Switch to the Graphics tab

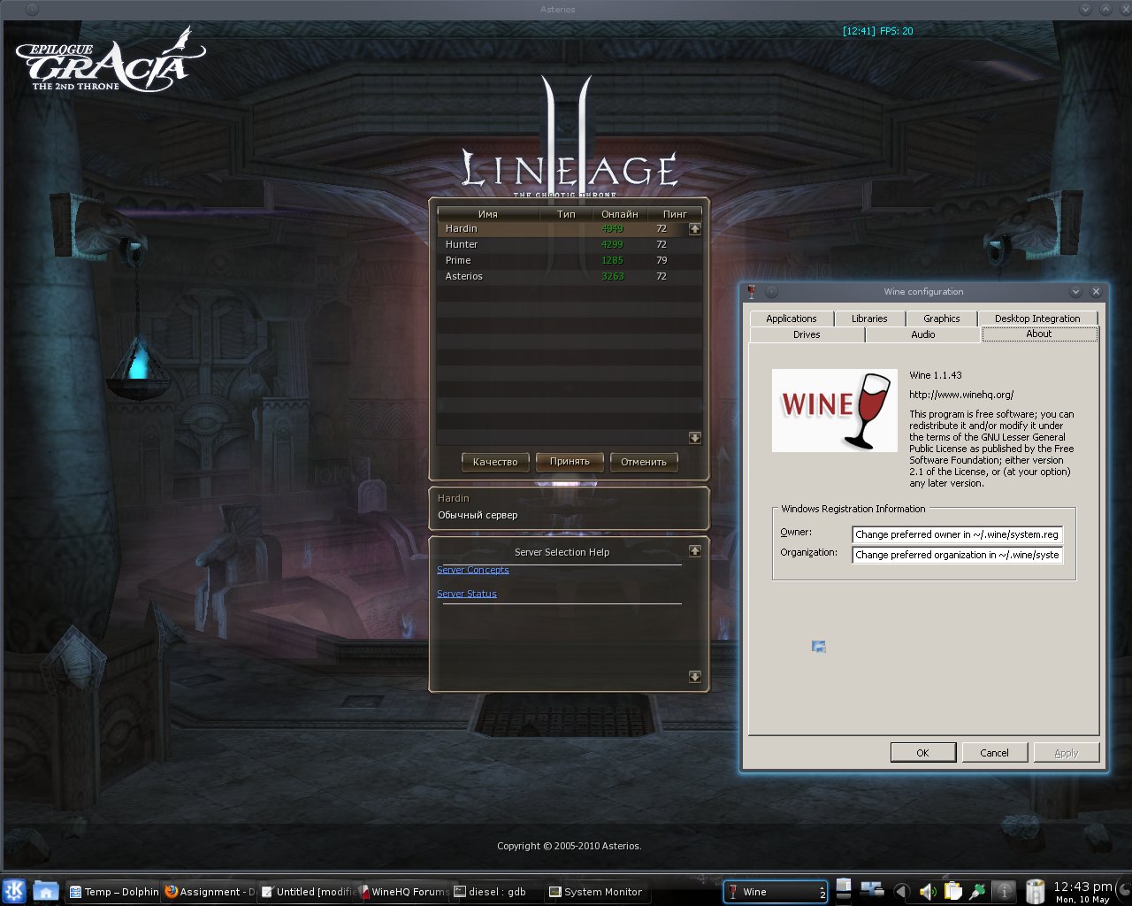tap(941, 319)
